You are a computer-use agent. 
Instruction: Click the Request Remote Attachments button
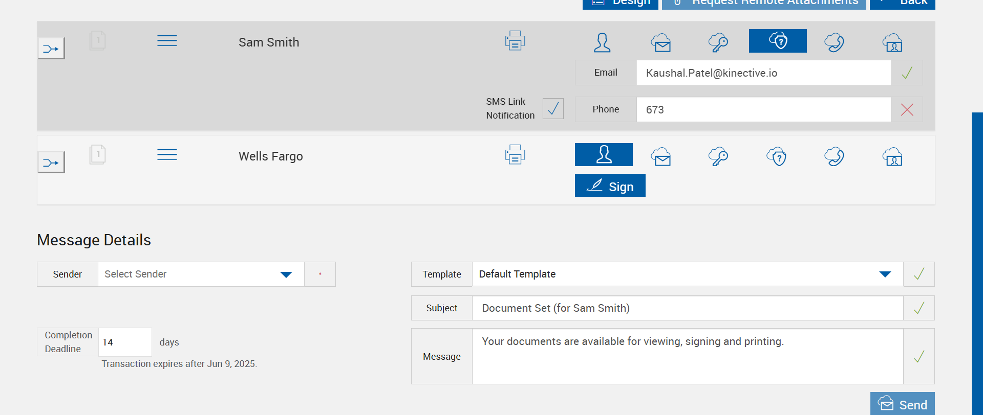763,3
